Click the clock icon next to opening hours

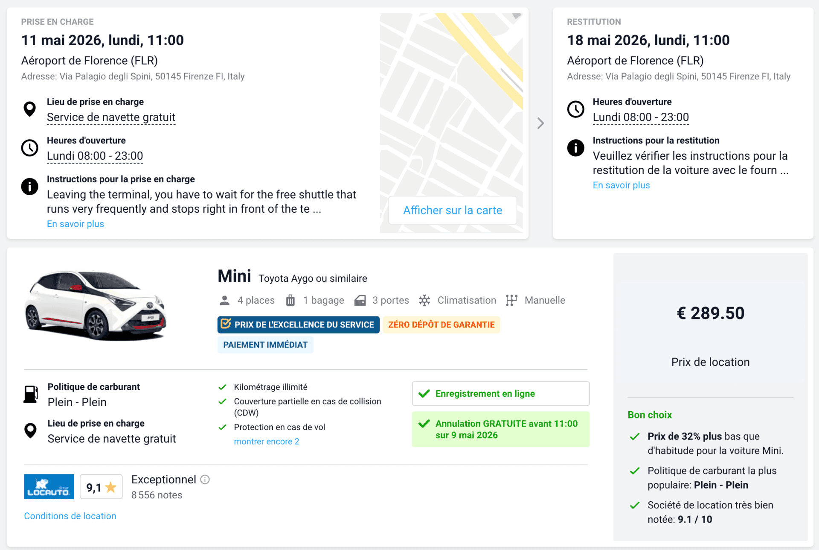[30, 148]
